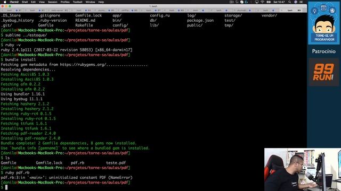The width and height of the screenshot is (341, 191).
Task: Click the clock showing Sat 10:47
Action: click(x=279, y=2)
